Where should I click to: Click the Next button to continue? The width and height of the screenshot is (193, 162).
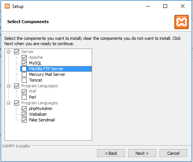[x=142, y=153]
